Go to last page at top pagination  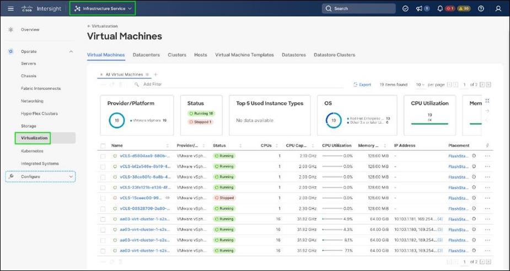tap(488, 84)
